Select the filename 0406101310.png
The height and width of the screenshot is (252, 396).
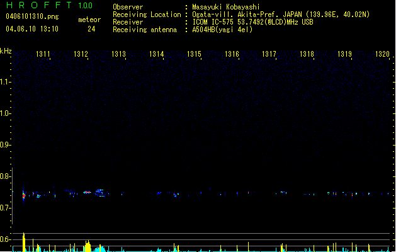click(32, 16)
